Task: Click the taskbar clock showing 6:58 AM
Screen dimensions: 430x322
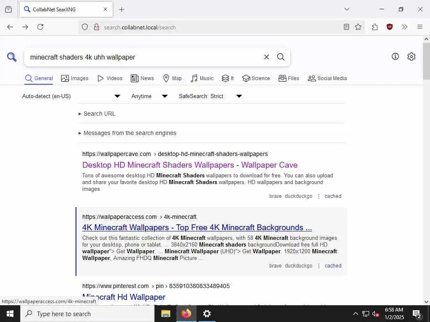Action: (x=394, y=314)
